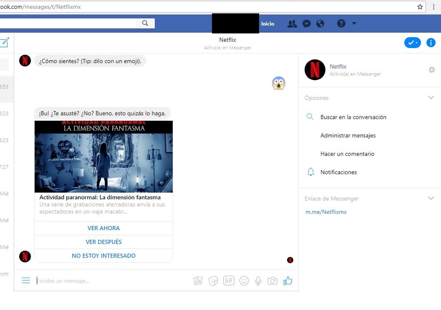Click the camera icon in composer

coord(272,281)
